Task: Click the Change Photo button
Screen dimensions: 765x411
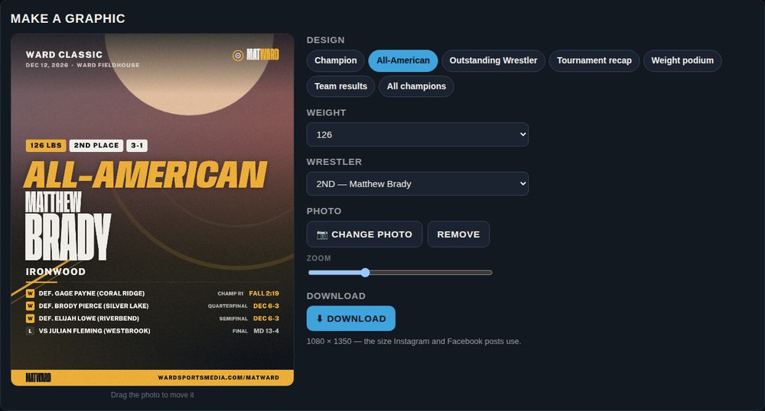Action: pos(364,235)
